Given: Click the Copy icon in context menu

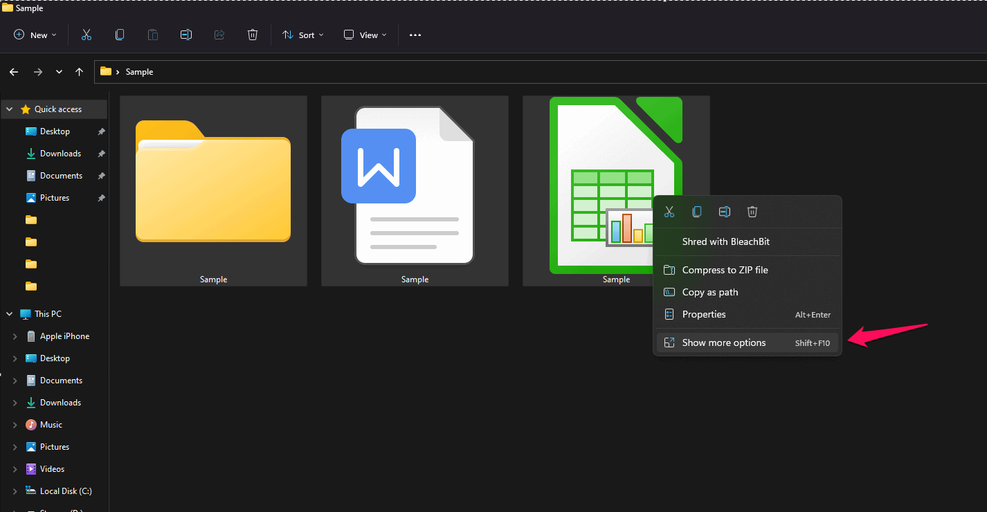Looking at the screenshot, I should 697,212.
